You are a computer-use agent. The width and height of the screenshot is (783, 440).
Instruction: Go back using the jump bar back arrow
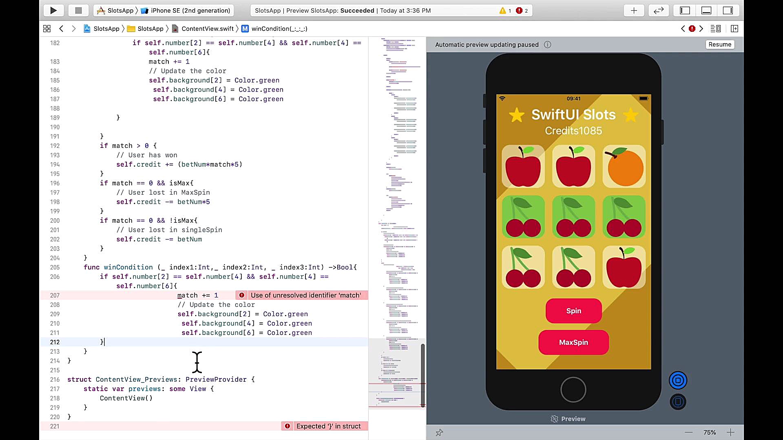coord(62,29)
